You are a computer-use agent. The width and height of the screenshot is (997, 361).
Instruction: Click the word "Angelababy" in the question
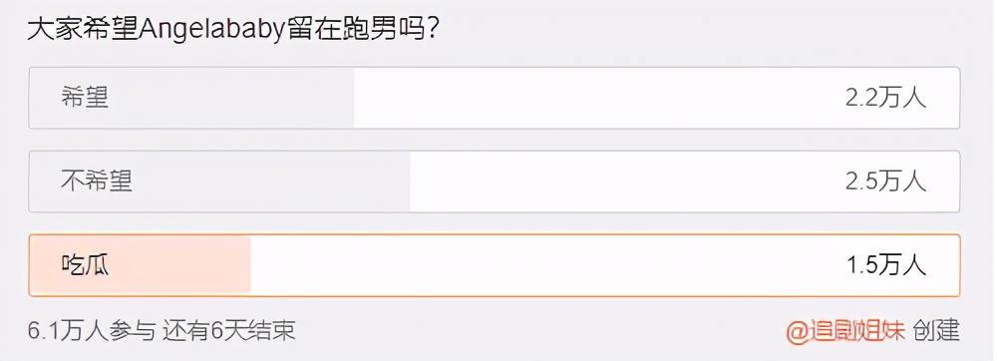210,30
